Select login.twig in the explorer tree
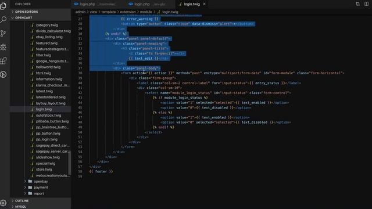Image resolution: width=372 pixels, height=209 pixels. click(44, 109)
